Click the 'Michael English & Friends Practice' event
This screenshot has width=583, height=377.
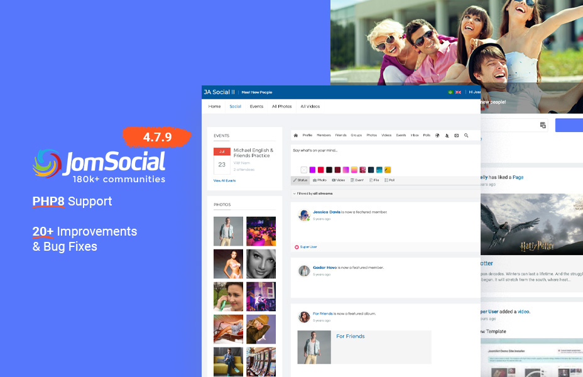pyautogui.click(x=254, y=153)
